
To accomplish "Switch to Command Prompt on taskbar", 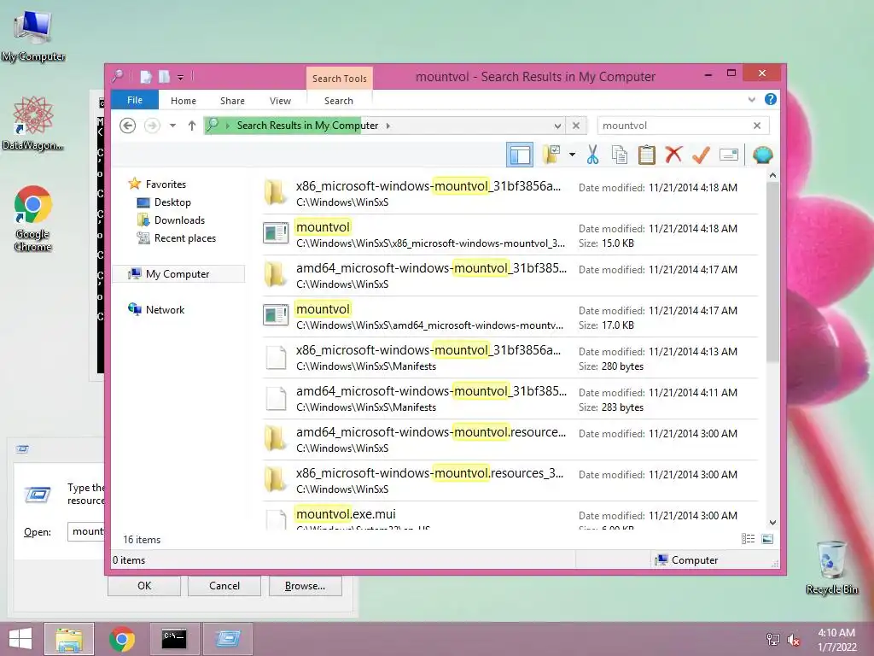I will point(174,639).
